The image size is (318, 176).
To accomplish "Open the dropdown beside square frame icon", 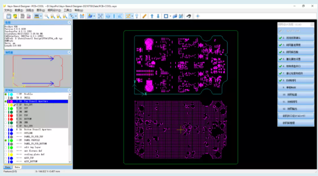I will [x=170, y=16].
